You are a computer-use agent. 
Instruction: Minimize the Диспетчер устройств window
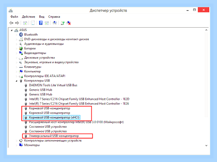coord(188,10)
